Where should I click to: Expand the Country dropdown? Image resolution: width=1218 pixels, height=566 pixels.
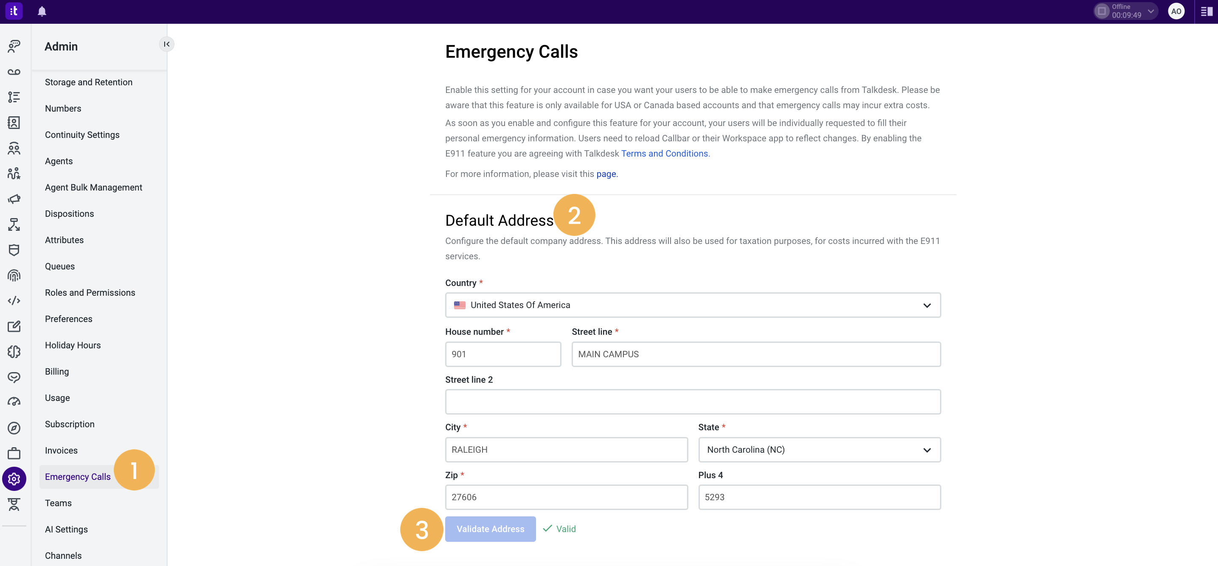[x=693, y=305]
